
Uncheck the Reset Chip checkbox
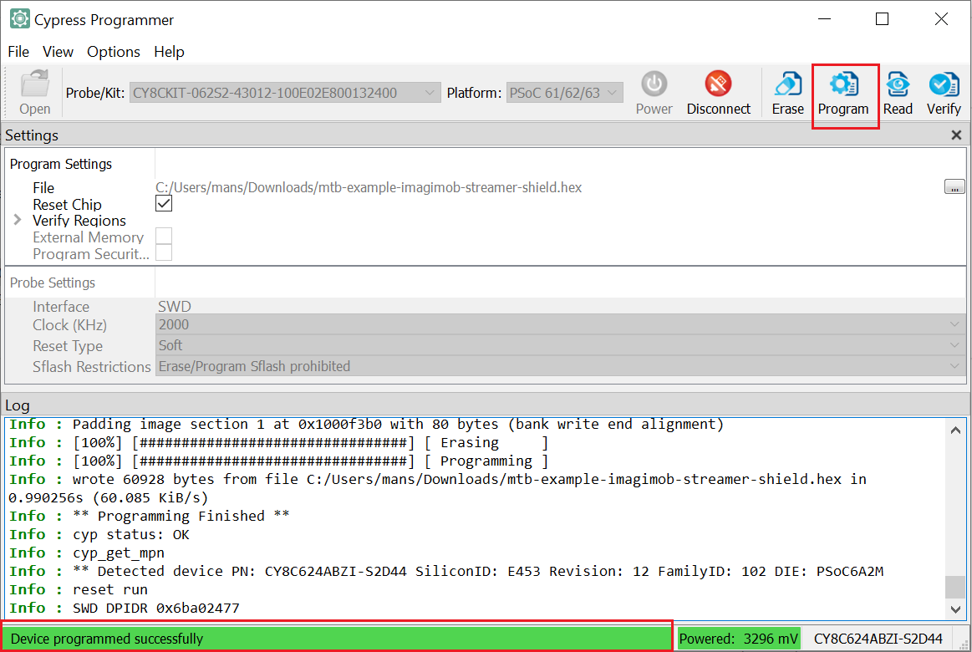tap(164, 203)
